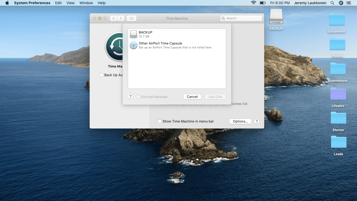
Task: Open Jeremy Laukkonen user menu
Action: point(310,3)
